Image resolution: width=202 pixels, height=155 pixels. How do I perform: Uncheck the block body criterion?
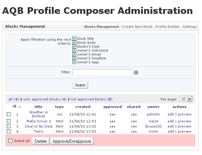click(74, 43)
